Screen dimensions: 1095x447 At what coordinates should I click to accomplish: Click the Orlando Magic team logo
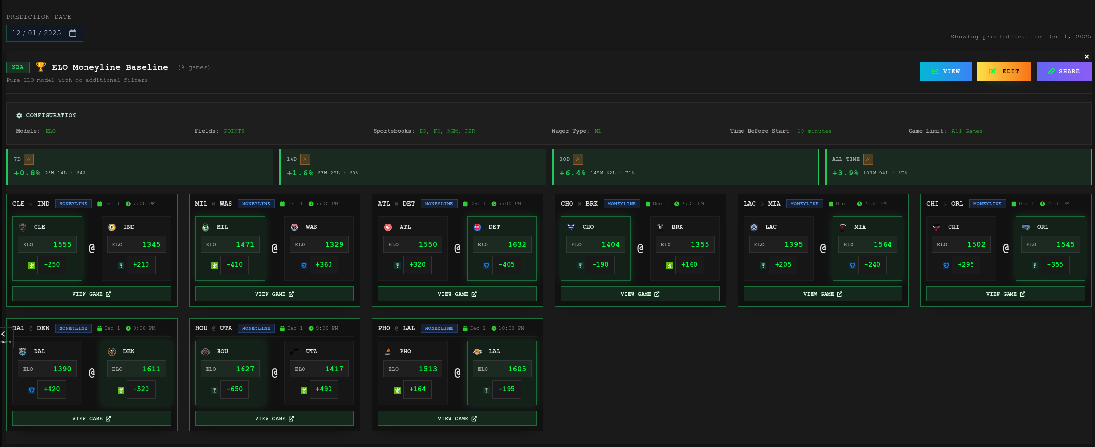tap(1026, 227)
